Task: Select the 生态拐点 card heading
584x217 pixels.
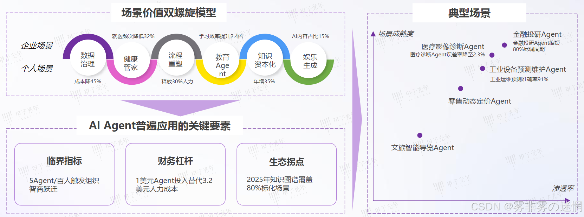Action: pyautogui.click(x=287, y=162)
